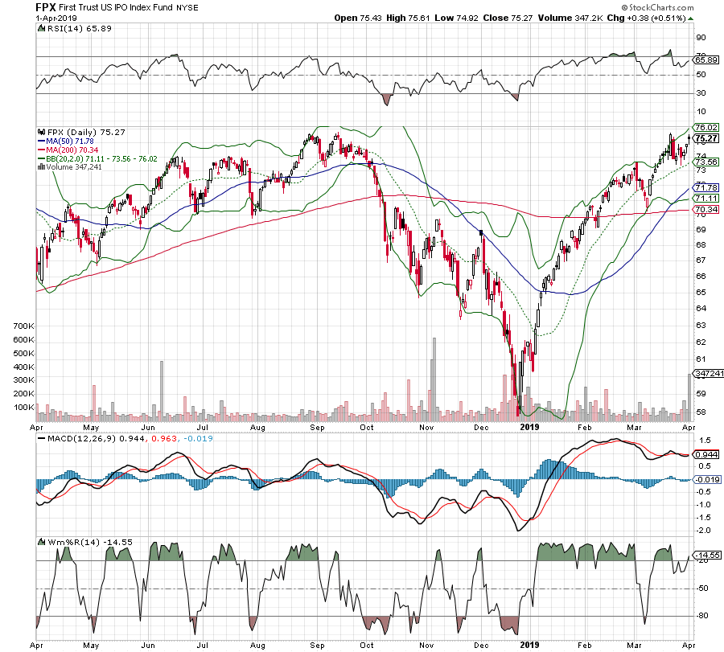724x652 pixels.
Task: Click the 66 level on the price axis
Action: point(701,276)
